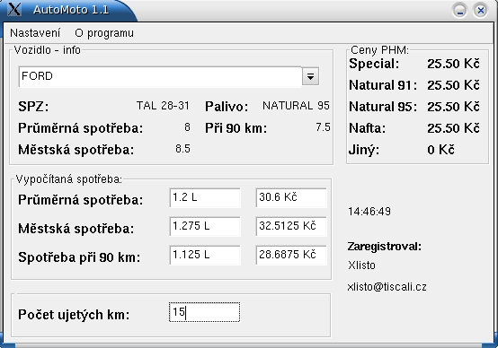Select the Natural 91 price value

[x=453, y=85]
